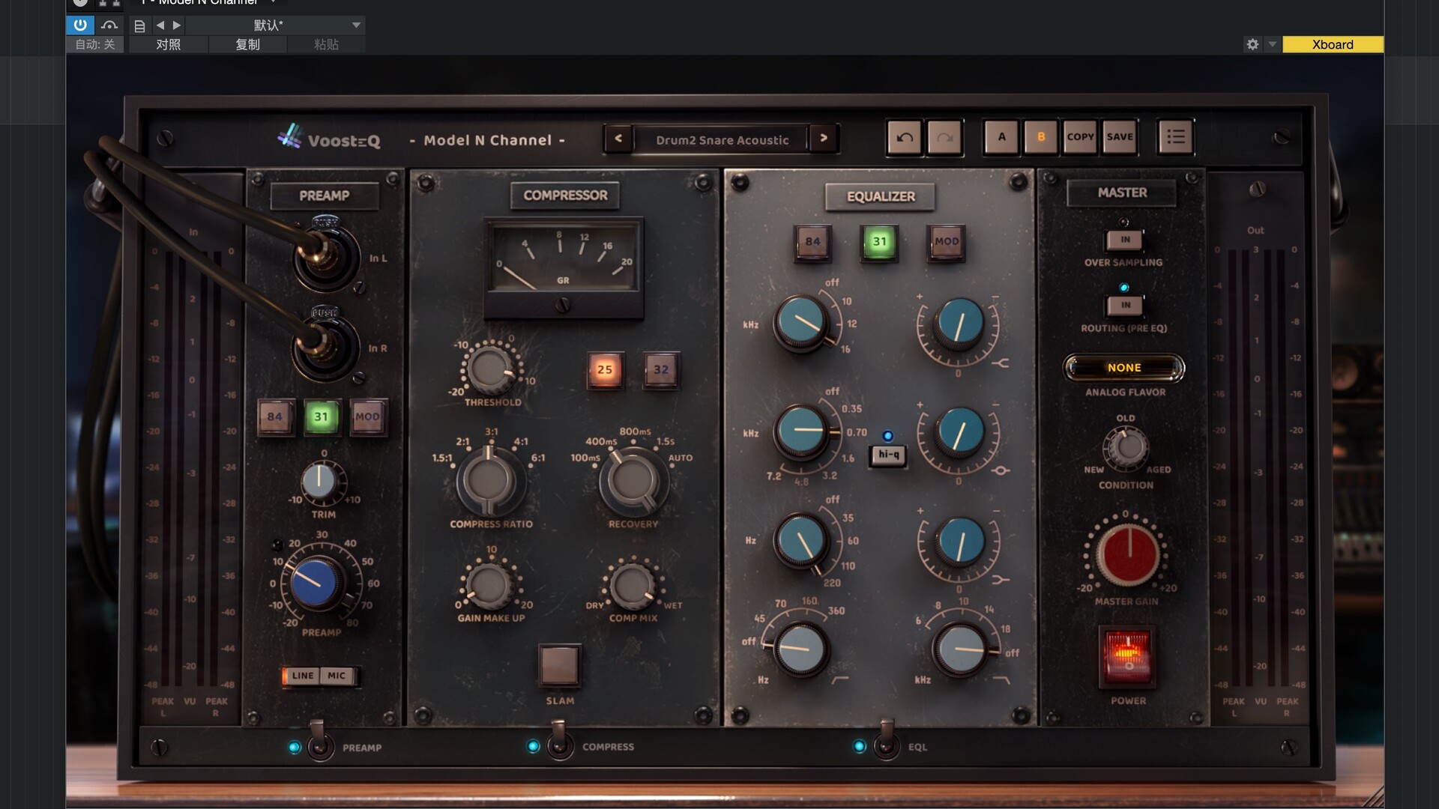
Task: Go to next preset arrow
Action: 824,139
